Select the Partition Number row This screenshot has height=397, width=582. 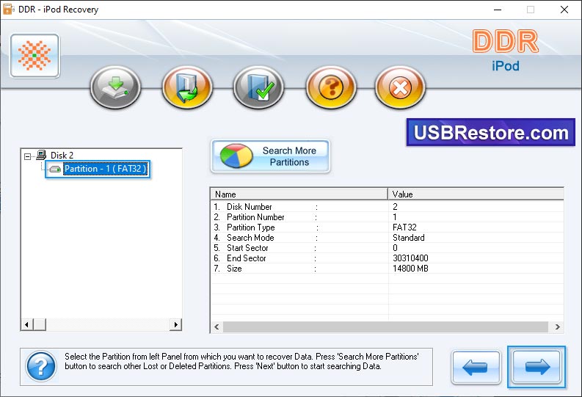(x=387, y=217)
